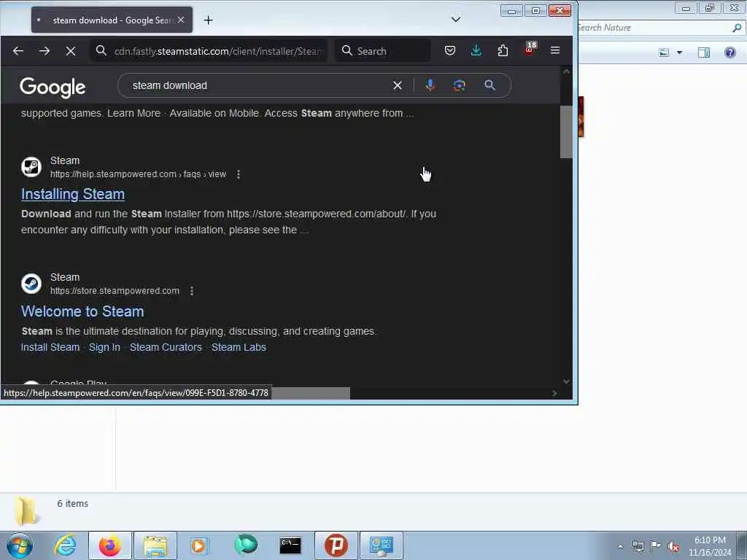This screenshot has height=560, width=747.
Task: Open Windows Media Player from taskbar
Action: pos(199,545)
